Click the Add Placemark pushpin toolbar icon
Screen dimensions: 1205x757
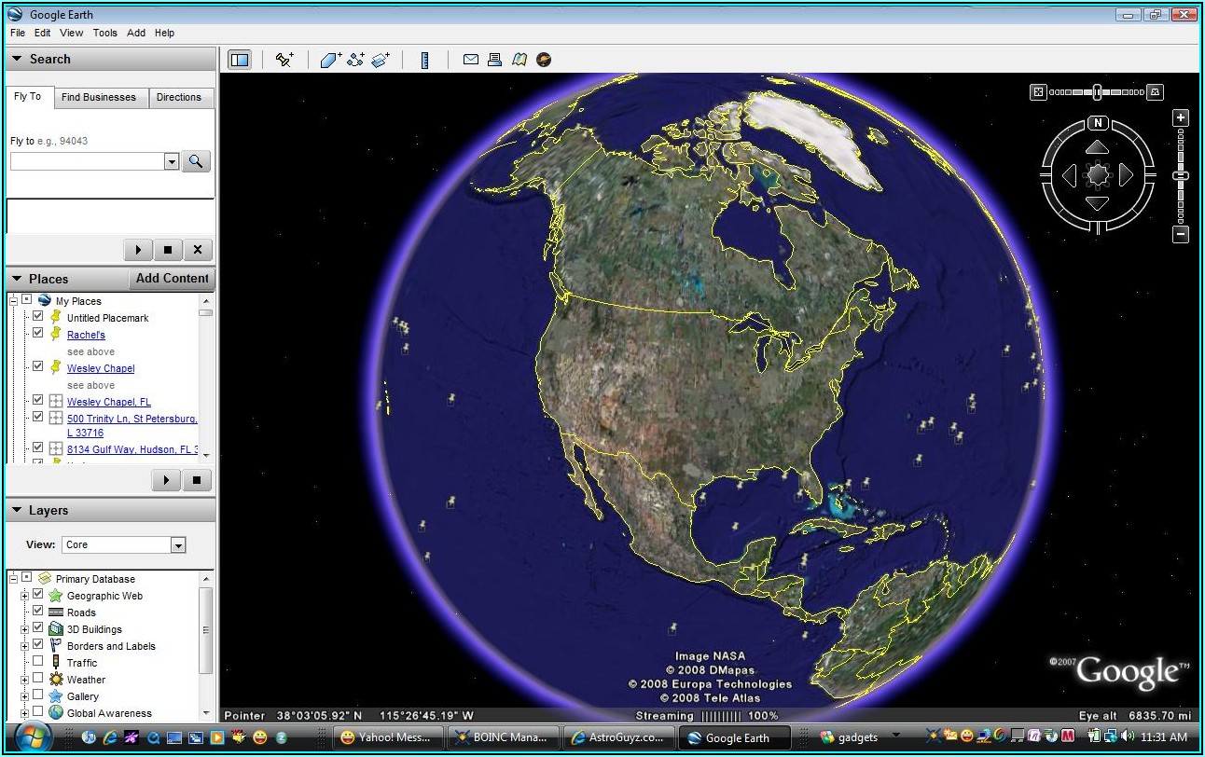point(284,60)
